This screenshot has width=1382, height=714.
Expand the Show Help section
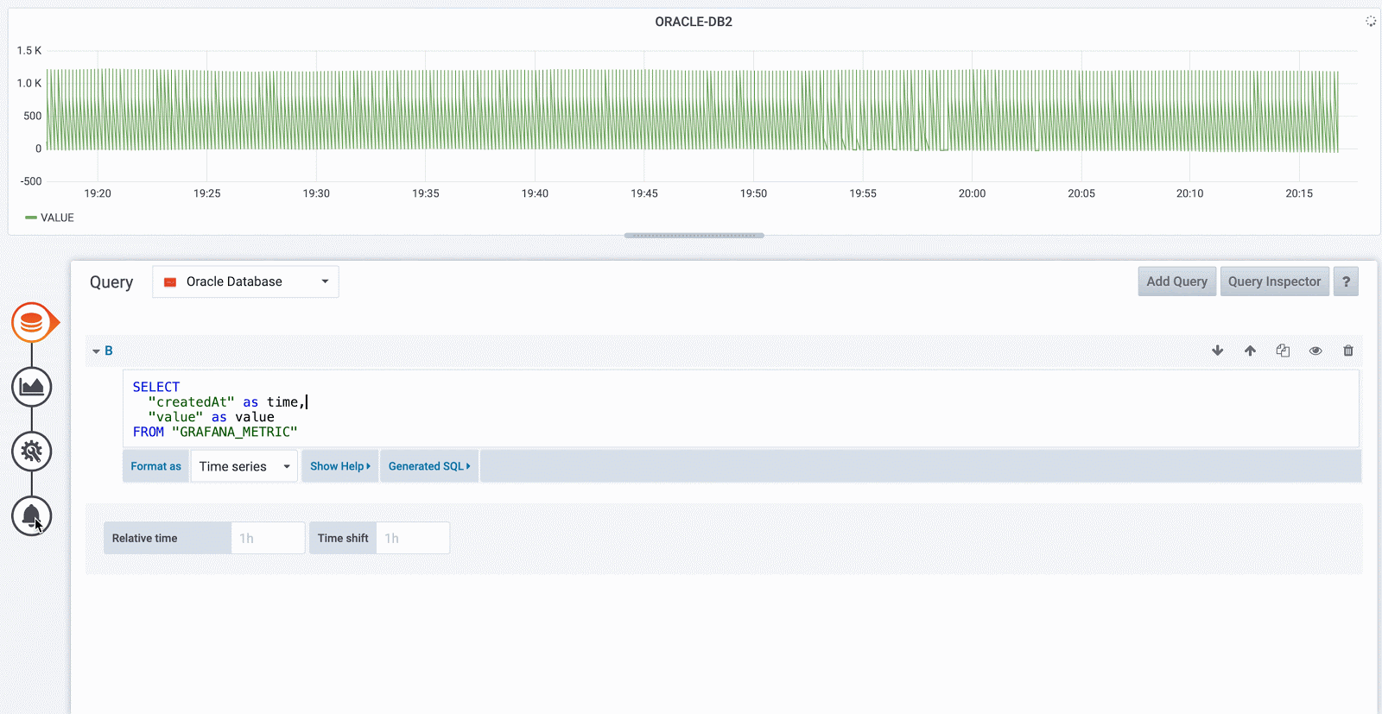pyautogui.click(x=340, y=466)
